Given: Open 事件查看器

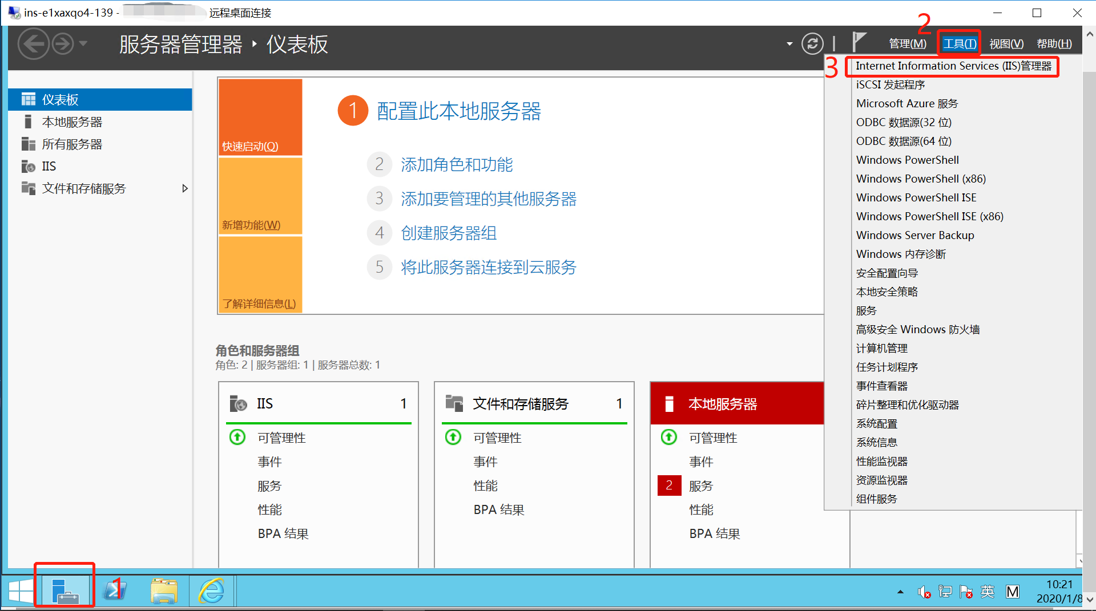Looking at the screenshot, I should click(882, 386).
